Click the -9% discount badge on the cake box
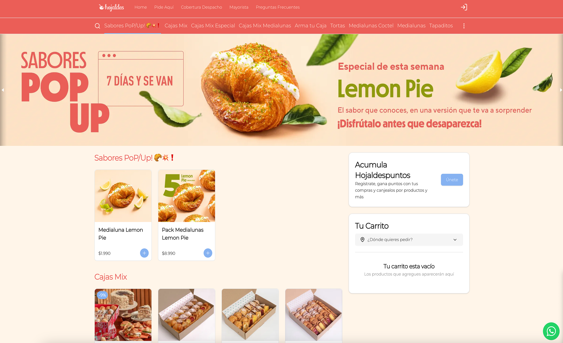The image size is (563, 343). 102,295
